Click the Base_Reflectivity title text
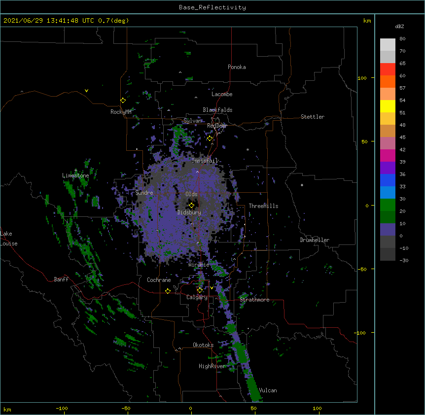Viewport: 425px width, 415px height. 212,7
